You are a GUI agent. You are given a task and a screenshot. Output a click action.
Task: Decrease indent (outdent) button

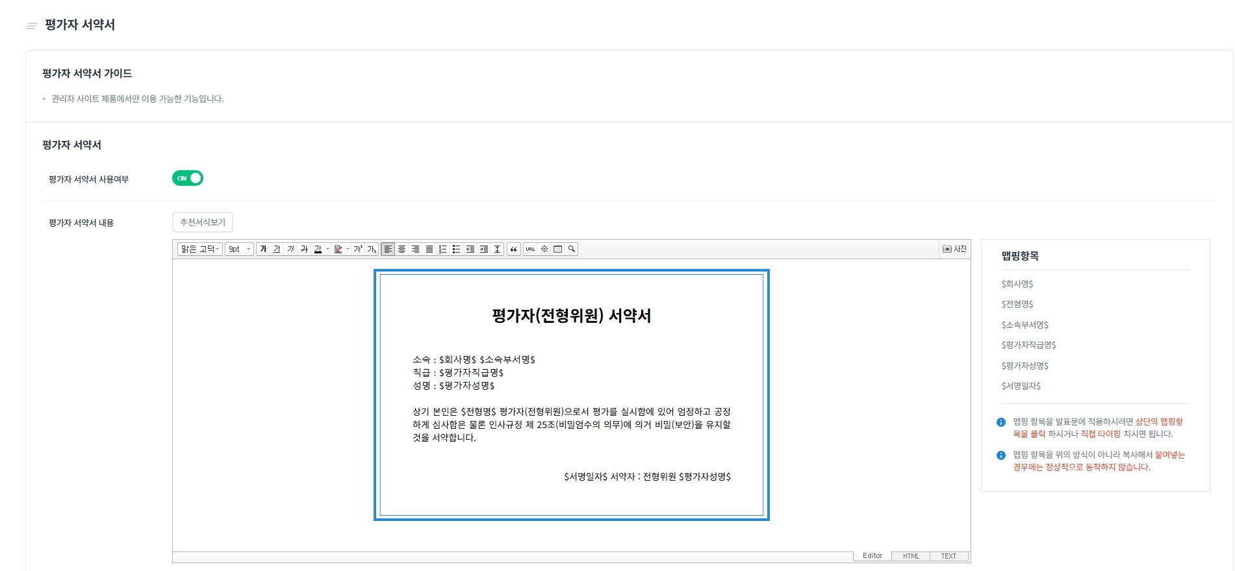pos(470,249)
